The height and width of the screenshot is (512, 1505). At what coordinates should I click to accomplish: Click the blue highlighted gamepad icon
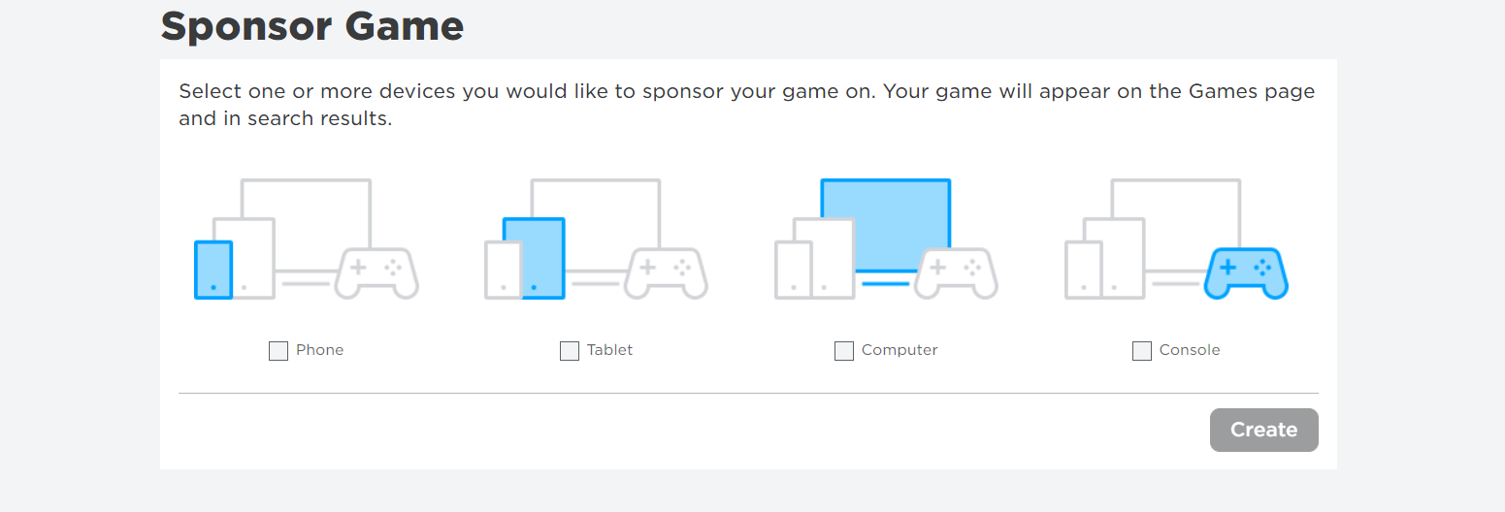[x=1246, y=273]
